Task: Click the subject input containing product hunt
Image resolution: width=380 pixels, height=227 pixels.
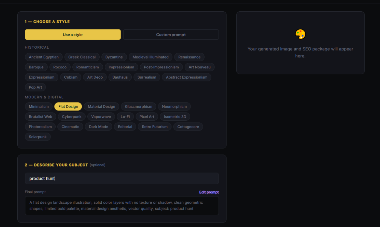Action: pos(122,178)
